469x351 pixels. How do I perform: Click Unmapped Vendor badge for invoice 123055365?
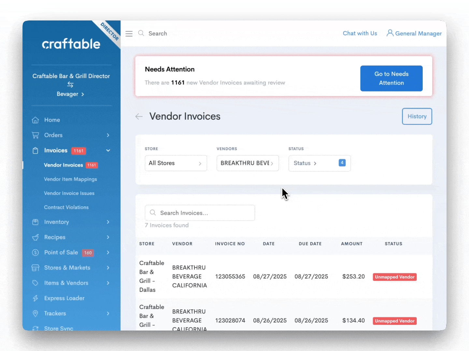point(395,277)
